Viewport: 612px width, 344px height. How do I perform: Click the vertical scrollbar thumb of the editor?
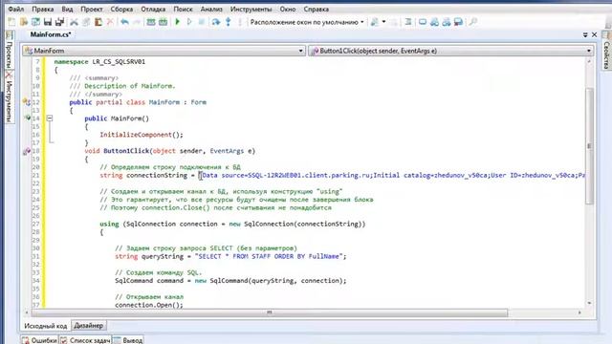(x=589, y=145)
